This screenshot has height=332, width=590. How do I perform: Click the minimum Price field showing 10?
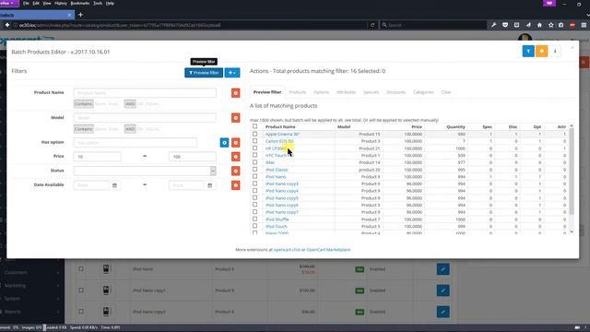[97, 157]
